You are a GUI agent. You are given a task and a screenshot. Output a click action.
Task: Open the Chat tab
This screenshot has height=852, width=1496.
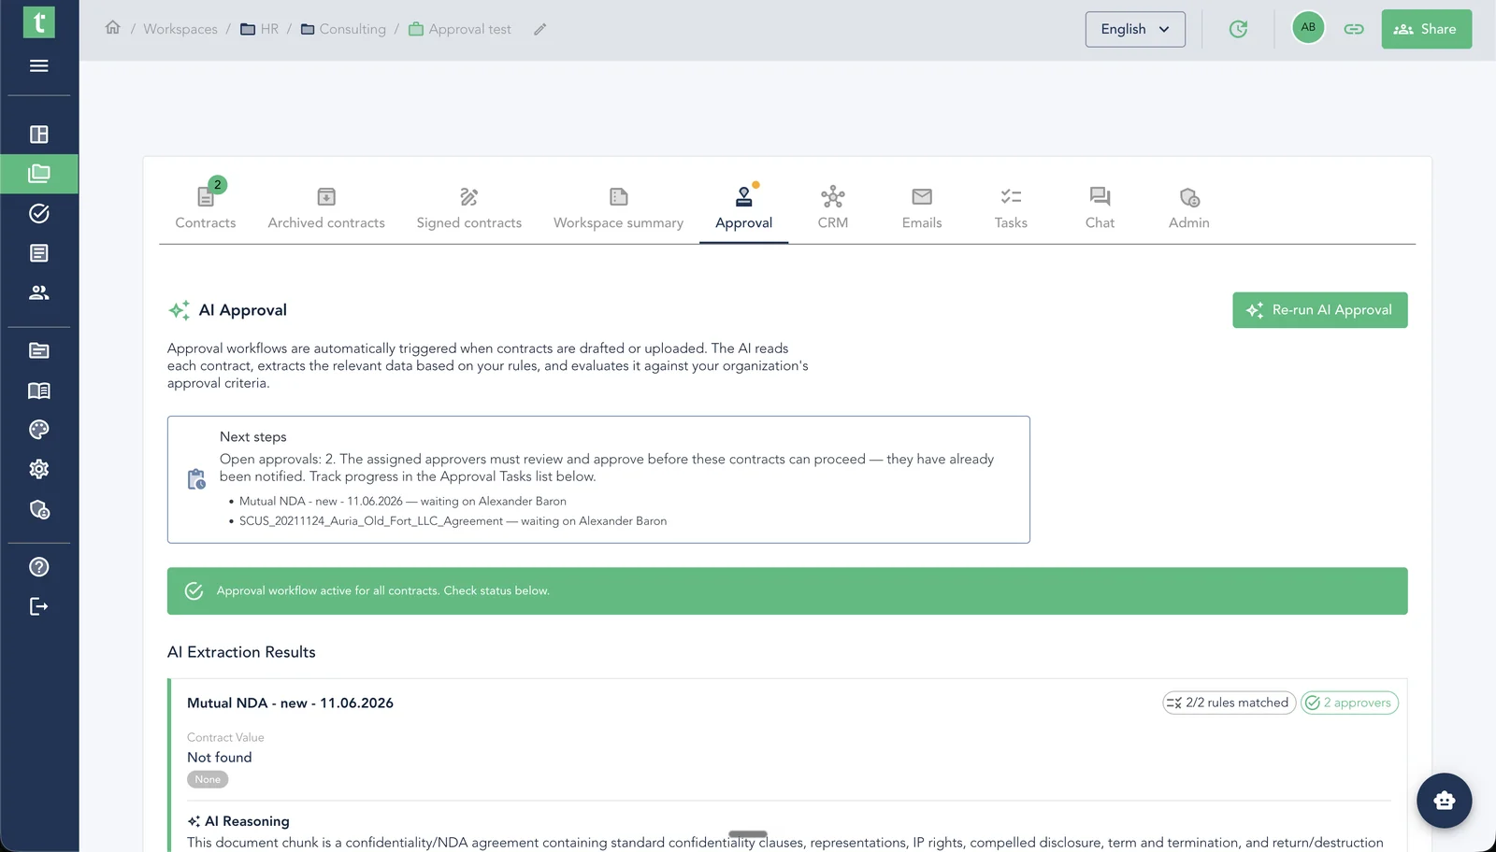(x=1100, y=206)
